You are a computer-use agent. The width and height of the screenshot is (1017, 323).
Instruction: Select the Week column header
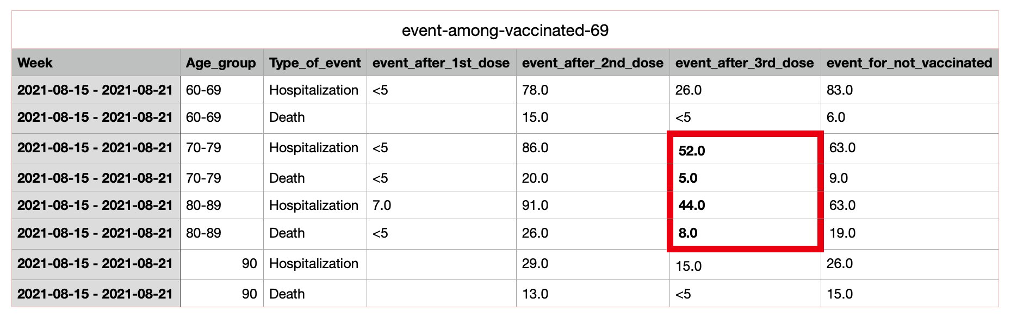tap(35, 63)
